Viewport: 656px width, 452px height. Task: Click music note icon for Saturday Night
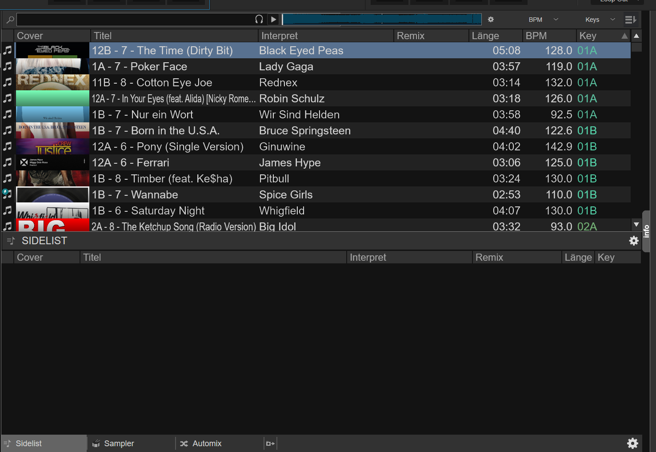pos(8,210)
